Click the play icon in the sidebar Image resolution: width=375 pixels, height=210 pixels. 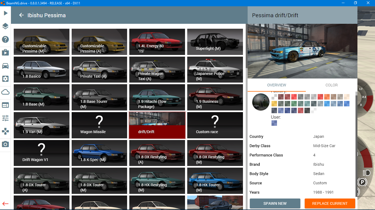5,13
